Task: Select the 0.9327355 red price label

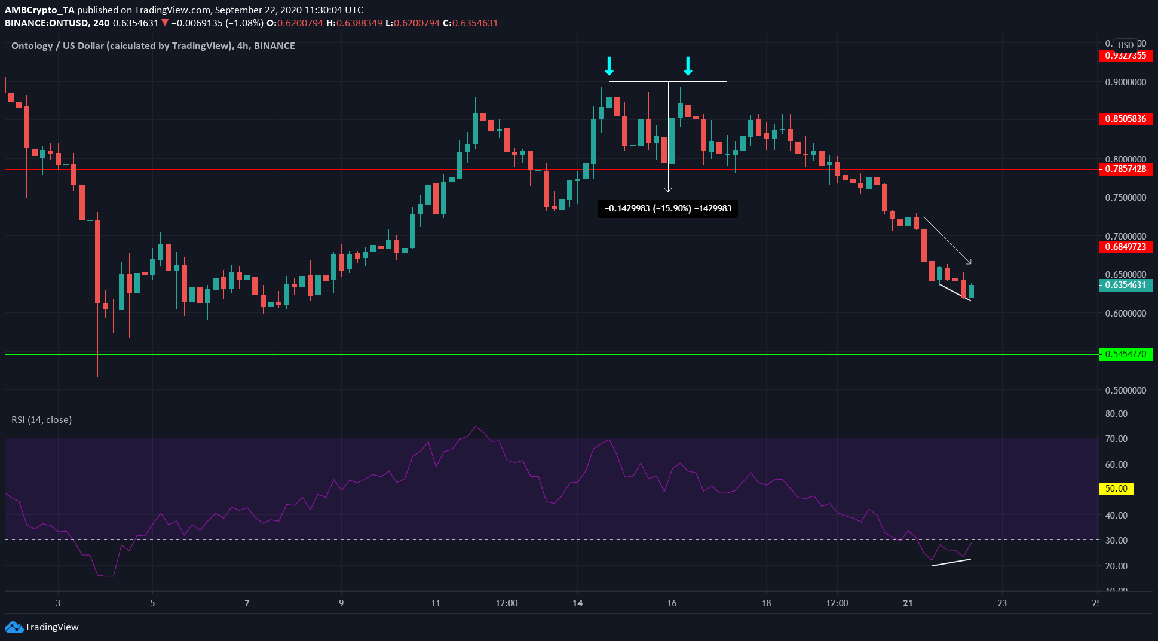Action: 1126,56
